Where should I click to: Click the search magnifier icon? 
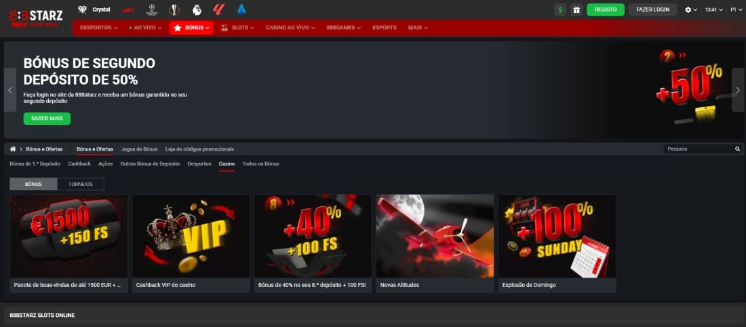pos(737,149)
